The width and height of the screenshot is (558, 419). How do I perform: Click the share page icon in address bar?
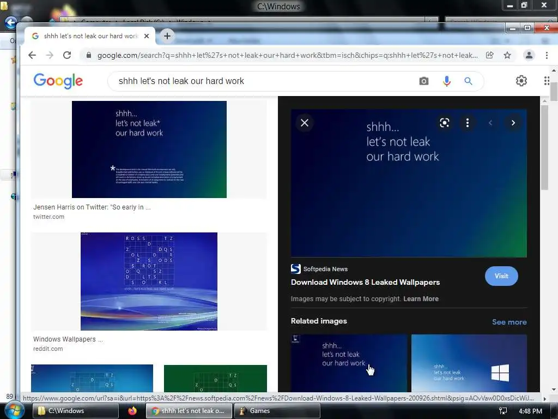click(490, 55)
